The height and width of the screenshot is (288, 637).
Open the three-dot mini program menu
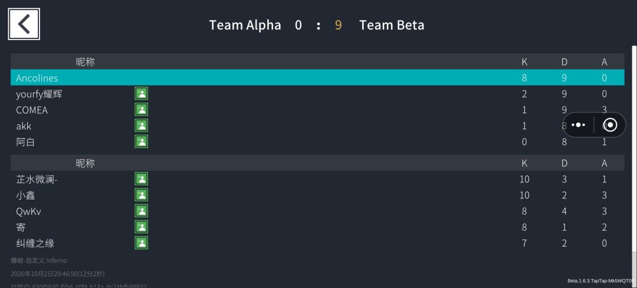(579, 125)
